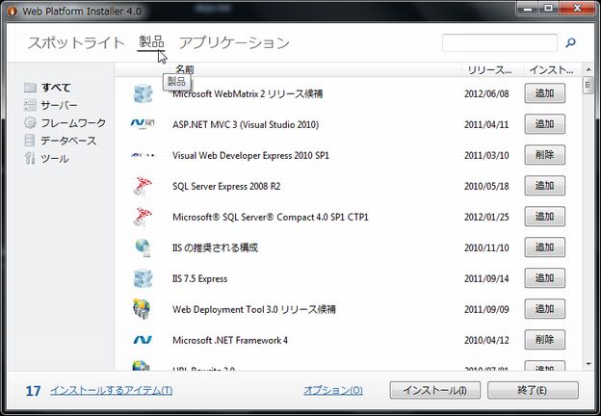Viewport: 601px width, 416px height.
Task: Open the オプション(O) link
Action: 333,390
